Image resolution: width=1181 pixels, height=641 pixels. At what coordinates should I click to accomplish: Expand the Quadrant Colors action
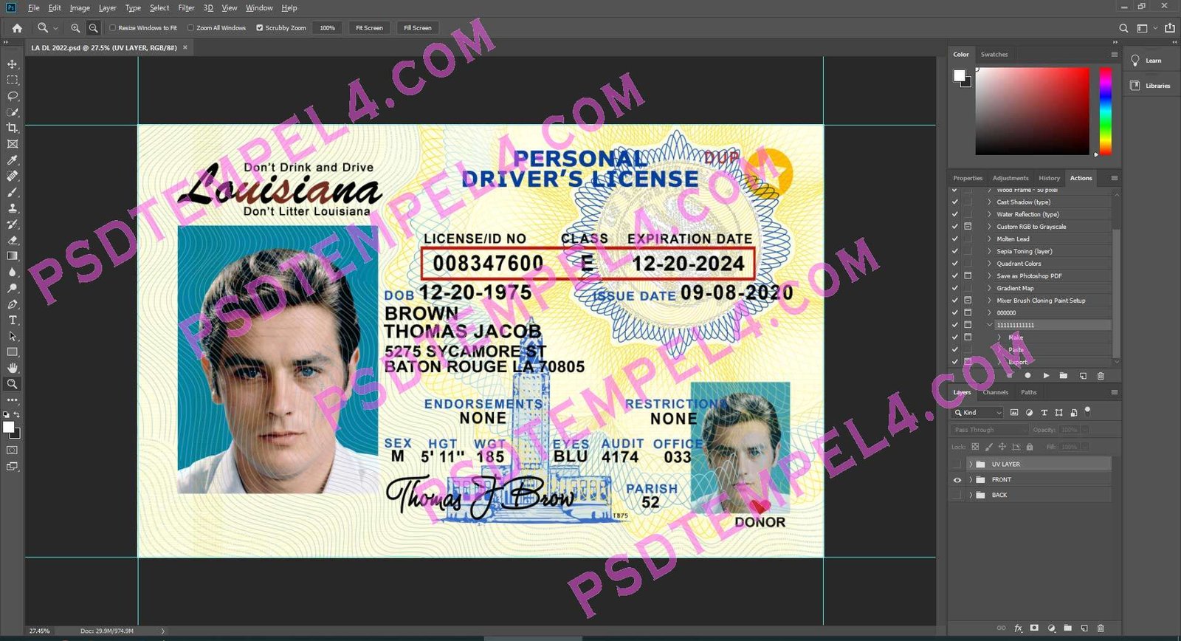tap(990, 264)
